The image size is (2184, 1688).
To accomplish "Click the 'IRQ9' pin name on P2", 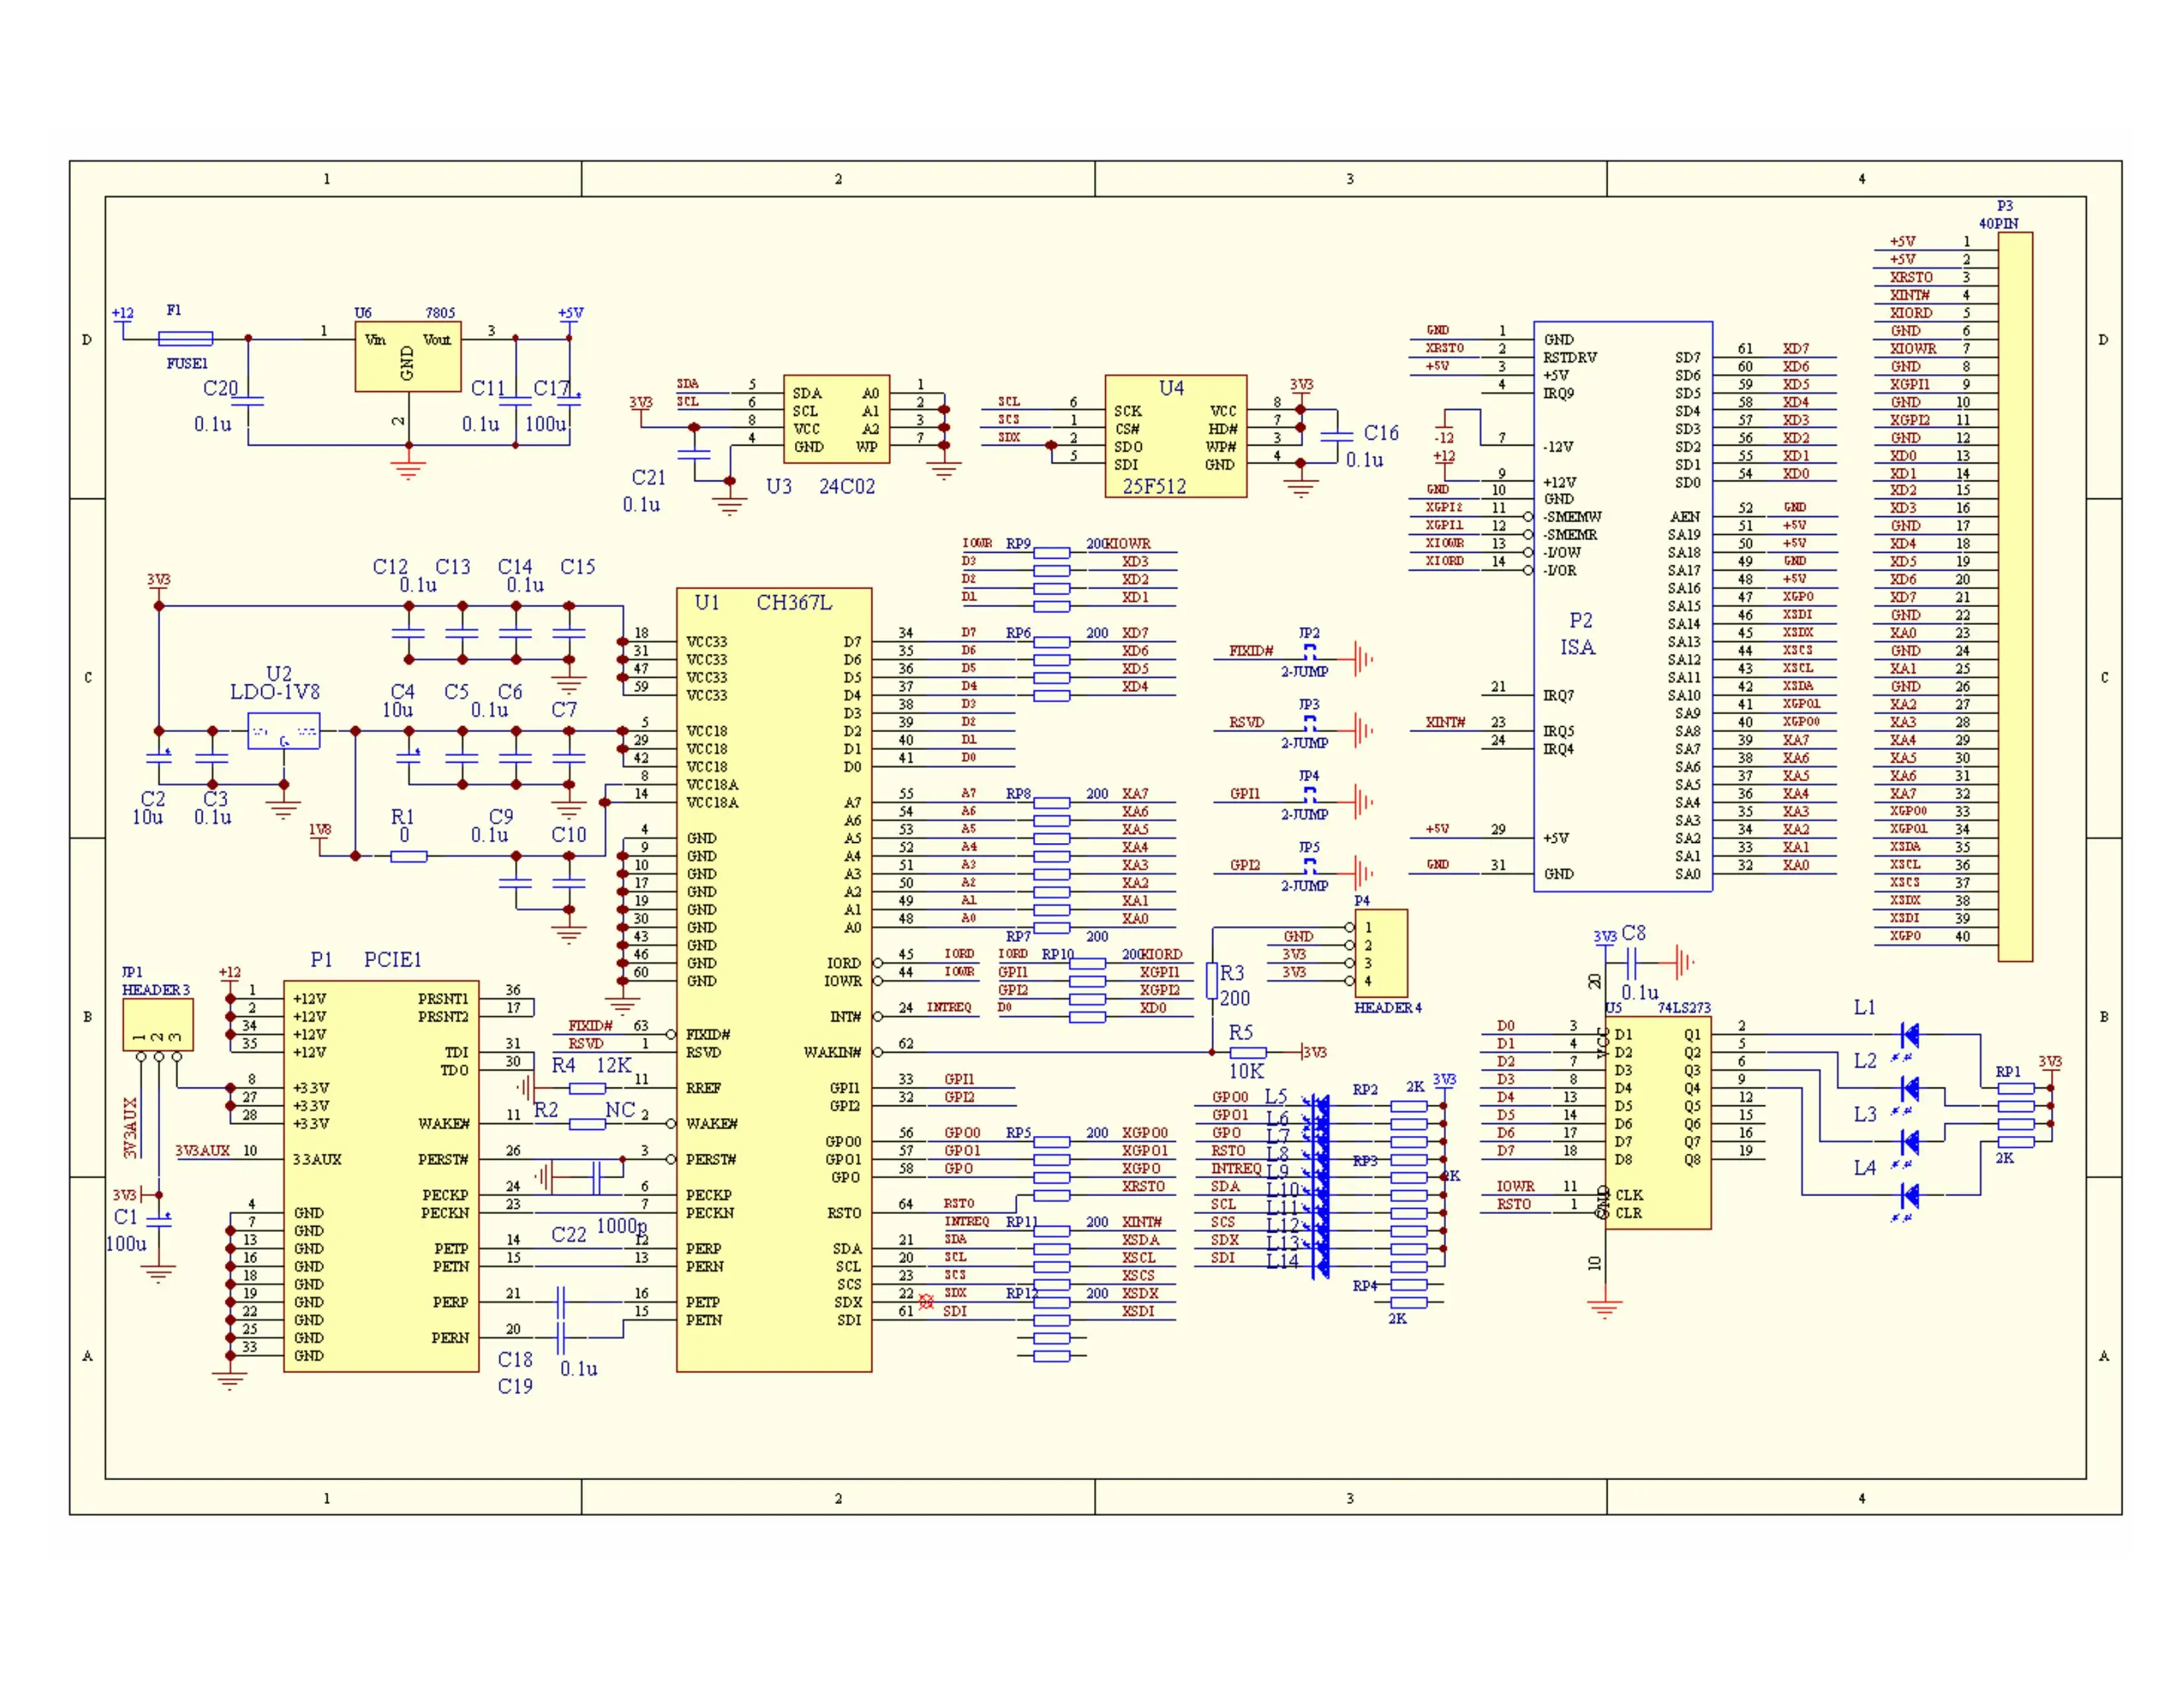I will click(1559, 393).
